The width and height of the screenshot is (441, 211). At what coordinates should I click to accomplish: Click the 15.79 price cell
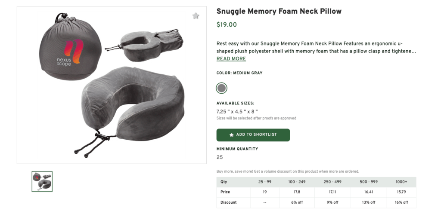pyautogui.click(x=401, y=192)
